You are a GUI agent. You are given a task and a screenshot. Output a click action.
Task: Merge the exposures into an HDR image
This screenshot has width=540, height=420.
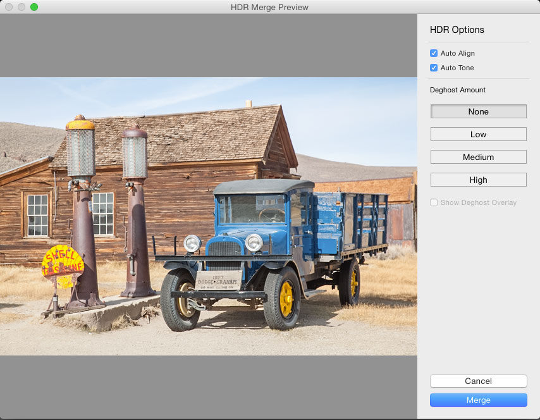(478, 400)
